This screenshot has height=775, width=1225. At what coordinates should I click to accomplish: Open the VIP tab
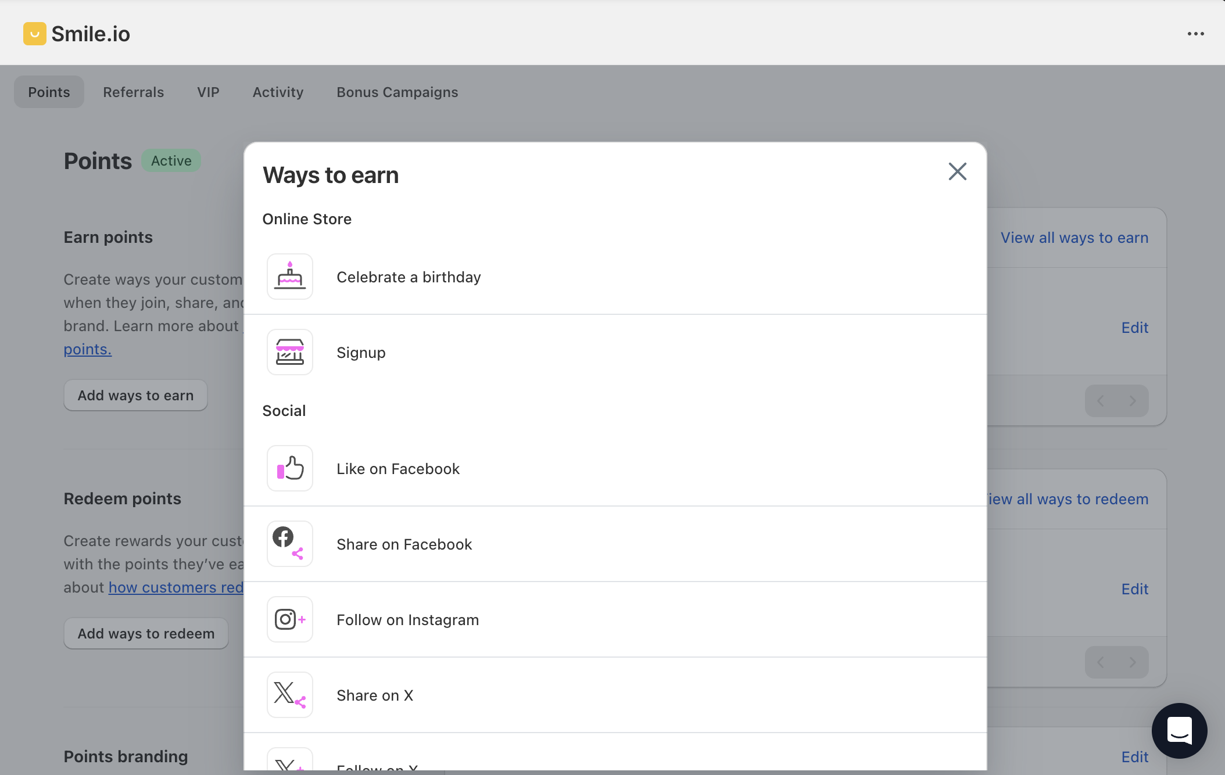pyautogui.click(x=208, y=92)
